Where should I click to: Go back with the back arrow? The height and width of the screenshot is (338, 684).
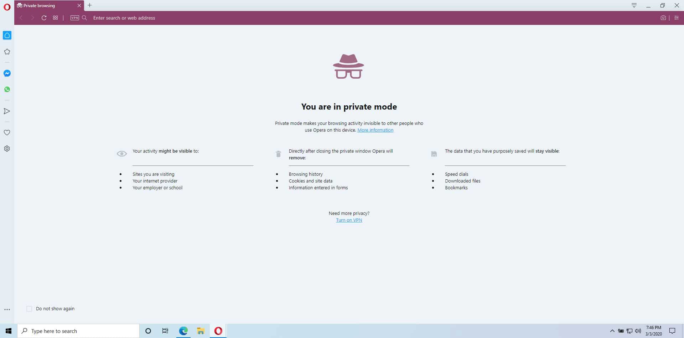pyautogui.click(x=21, y=18)
